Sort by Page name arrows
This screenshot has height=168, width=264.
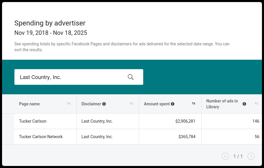click(69, 103)
